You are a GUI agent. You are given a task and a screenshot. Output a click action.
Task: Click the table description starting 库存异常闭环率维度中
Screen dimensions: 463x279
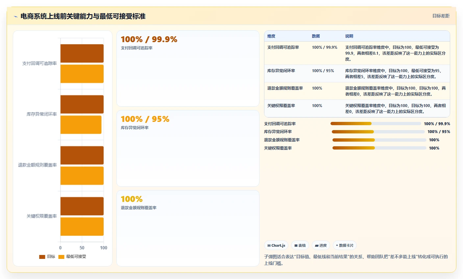[394, 74]
